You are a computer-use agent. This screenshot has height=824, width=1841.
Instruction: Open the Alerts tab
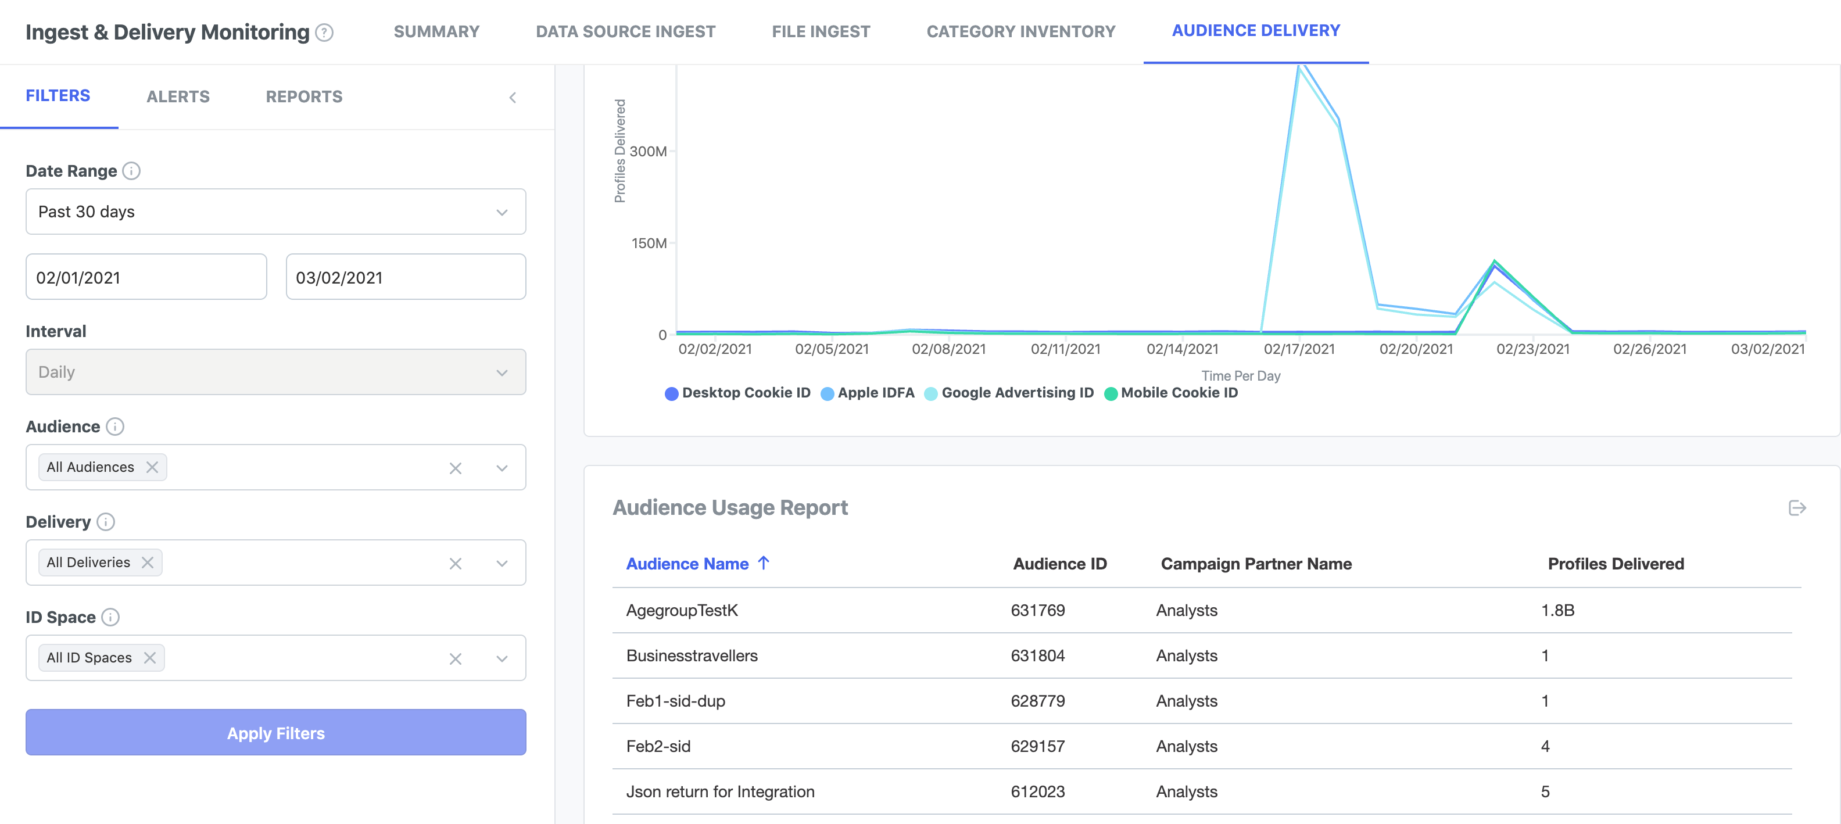click(x=178, y=97)
